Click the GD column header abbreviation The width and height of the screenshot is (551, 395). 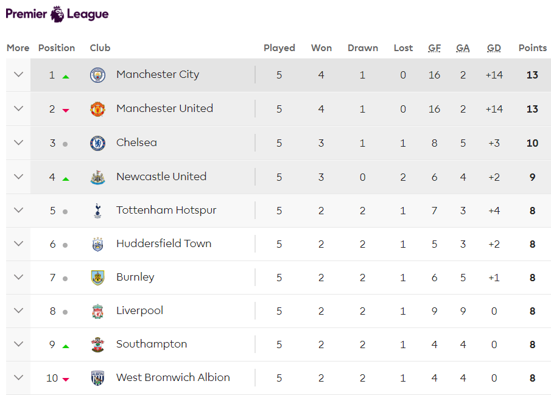(494, 48)
